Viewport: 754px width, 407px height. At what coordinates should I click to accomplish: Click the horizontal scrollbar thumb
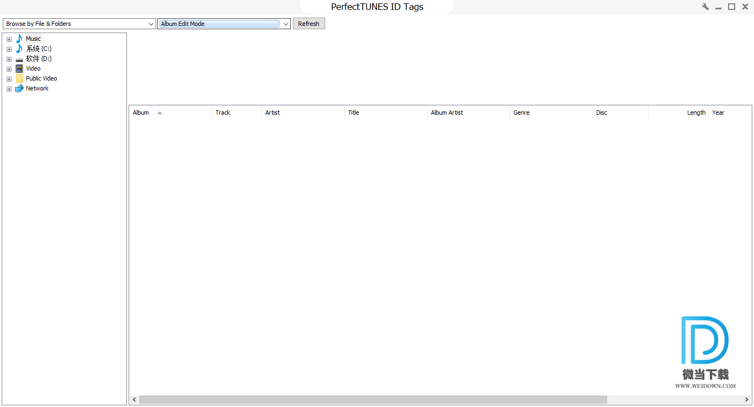(373, 399)
